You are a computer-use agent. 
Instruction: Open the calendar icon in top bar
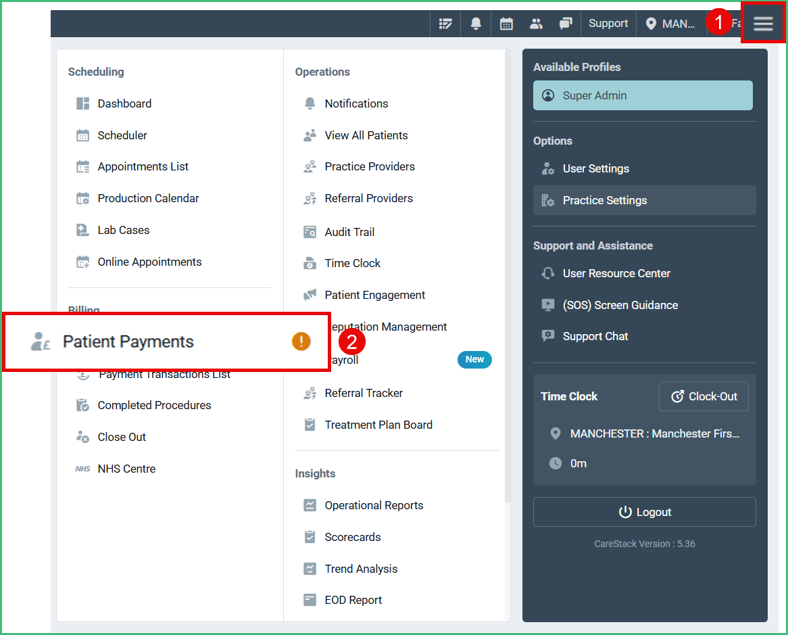pos(506,24)
